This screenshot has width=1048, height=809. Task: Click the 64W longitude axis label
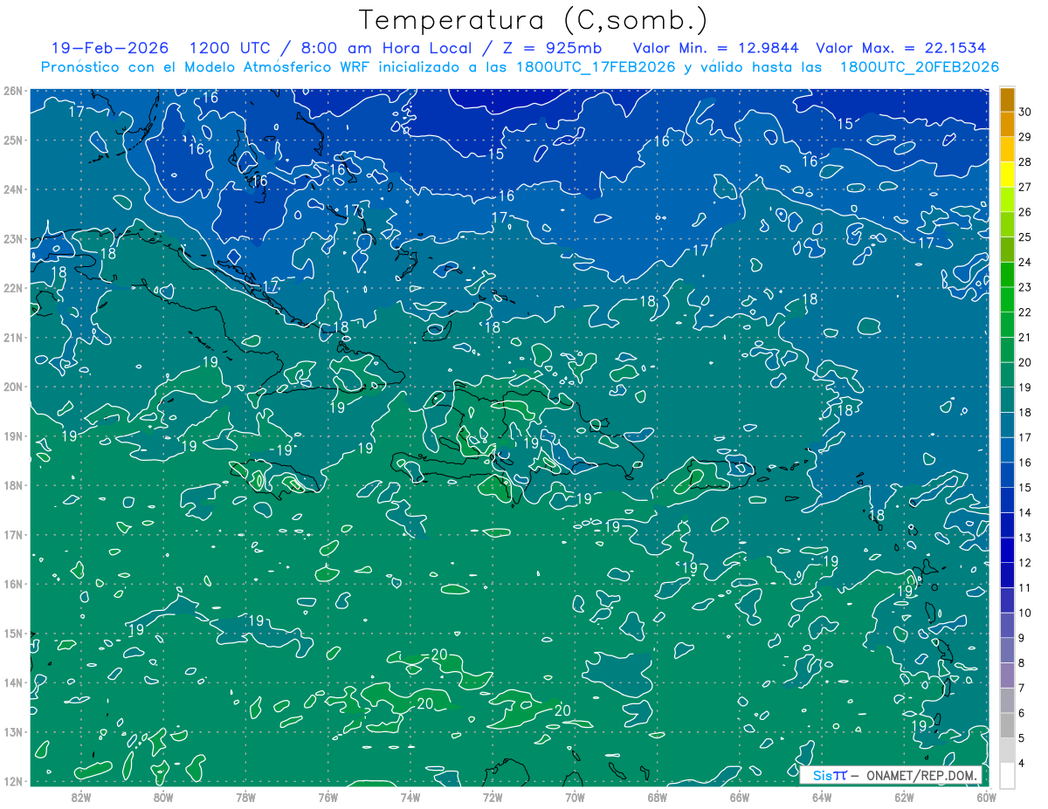coord(821,797)
